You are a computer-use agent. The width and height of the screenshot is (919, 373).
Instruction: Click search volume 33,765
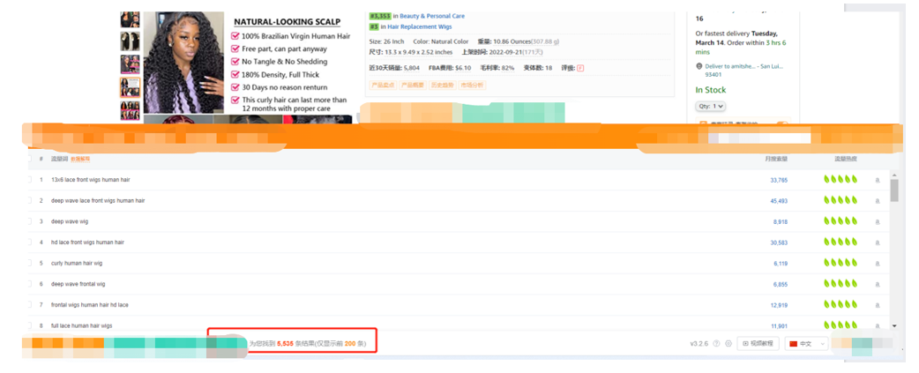tap(779, 181)
